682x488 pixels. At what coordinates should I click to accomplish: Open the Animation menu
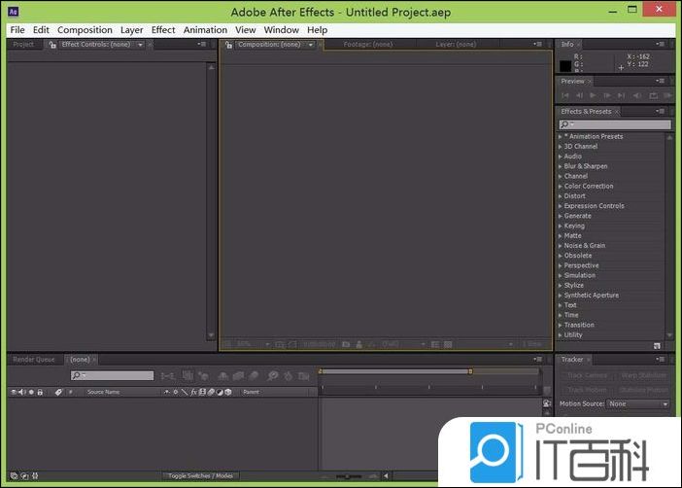(205, 30)
